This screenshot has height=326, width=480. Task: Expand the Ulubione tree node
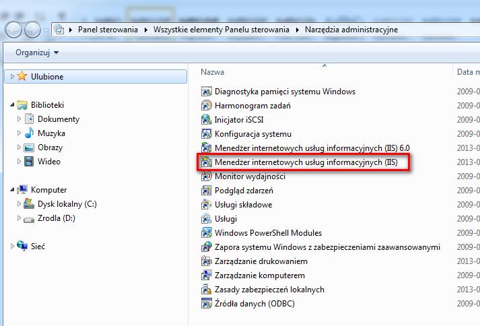point(12,76)
